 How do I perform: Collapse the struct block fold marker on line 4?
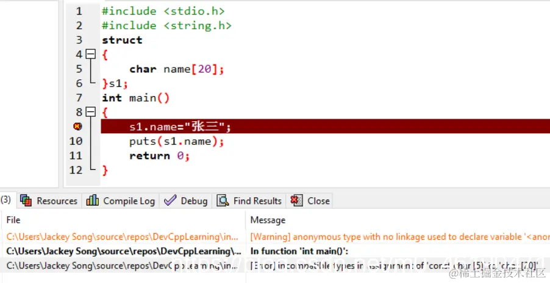91,54
